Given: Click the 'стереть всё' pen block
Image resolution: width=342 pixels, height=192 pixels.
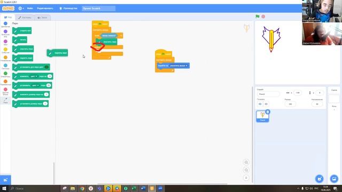Looking at the screenshot, I should [22, 31].
